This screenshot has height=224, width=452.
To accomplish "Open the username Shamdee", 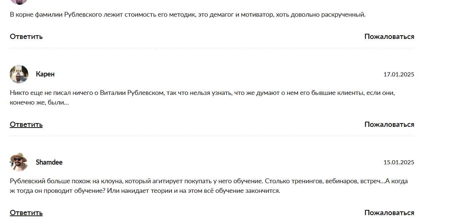I will [49, 162].
